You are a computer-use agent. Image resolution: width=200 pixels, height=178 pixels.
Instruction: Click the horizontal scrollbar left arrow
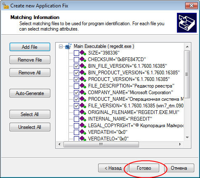[x=59, y=145]
